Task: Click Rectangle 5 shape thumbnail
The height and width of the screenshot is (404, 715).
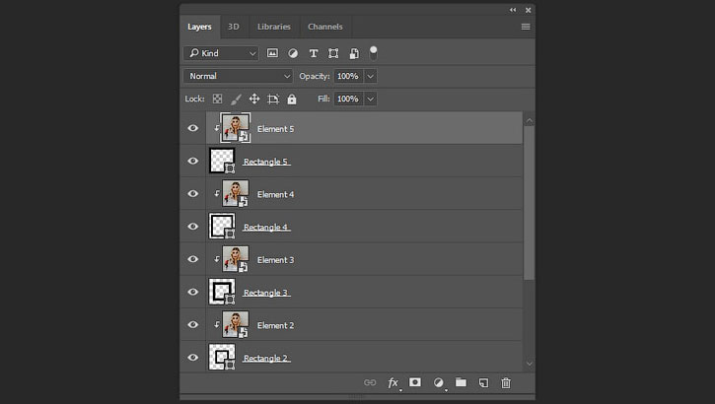Action: click(222, 161)
